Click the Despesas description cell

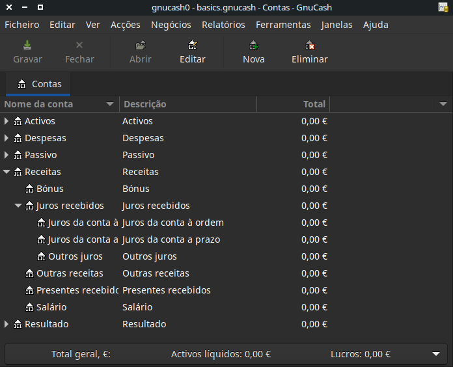(143, 138)
